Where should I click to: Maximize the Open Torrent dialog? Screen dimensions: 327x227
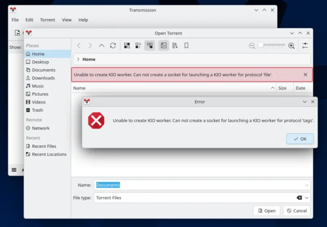tap(300, 33)
